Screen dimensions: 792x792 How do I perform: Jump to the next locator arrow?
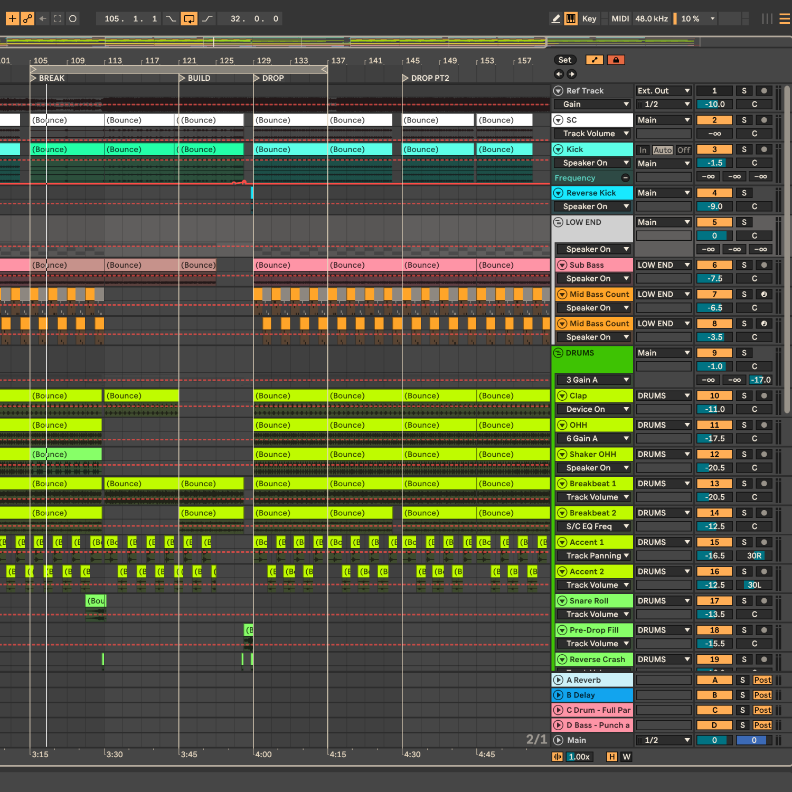[x=572, y=74]
